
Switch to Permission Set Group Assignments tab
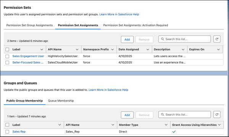coord(29,25)
